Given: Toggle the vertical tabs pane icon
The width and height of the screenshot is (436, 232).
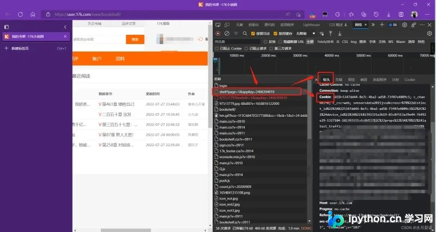Looking at the screenshot, I should tap(7, 27).
